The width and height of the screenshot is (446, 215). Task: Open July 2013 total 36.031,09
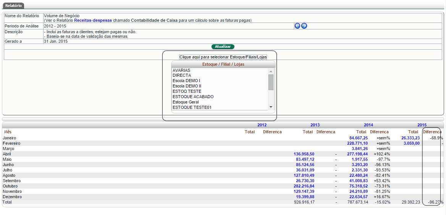305,170
